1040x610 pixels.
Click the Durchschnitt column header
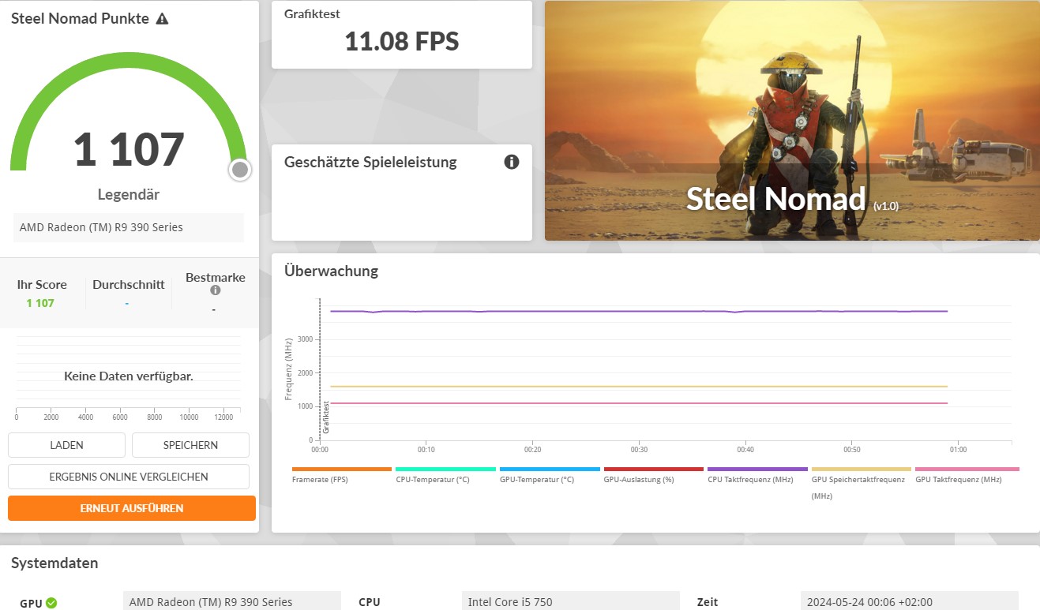(x=129, y=284)
